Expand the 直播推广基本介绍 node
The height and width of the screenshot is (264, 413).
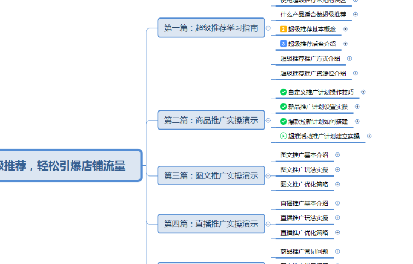(x=338, y=203)
